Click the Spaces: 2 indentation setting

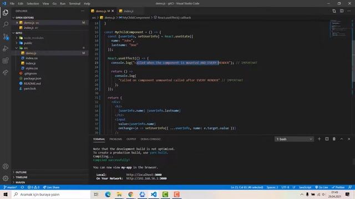point(272,187)
